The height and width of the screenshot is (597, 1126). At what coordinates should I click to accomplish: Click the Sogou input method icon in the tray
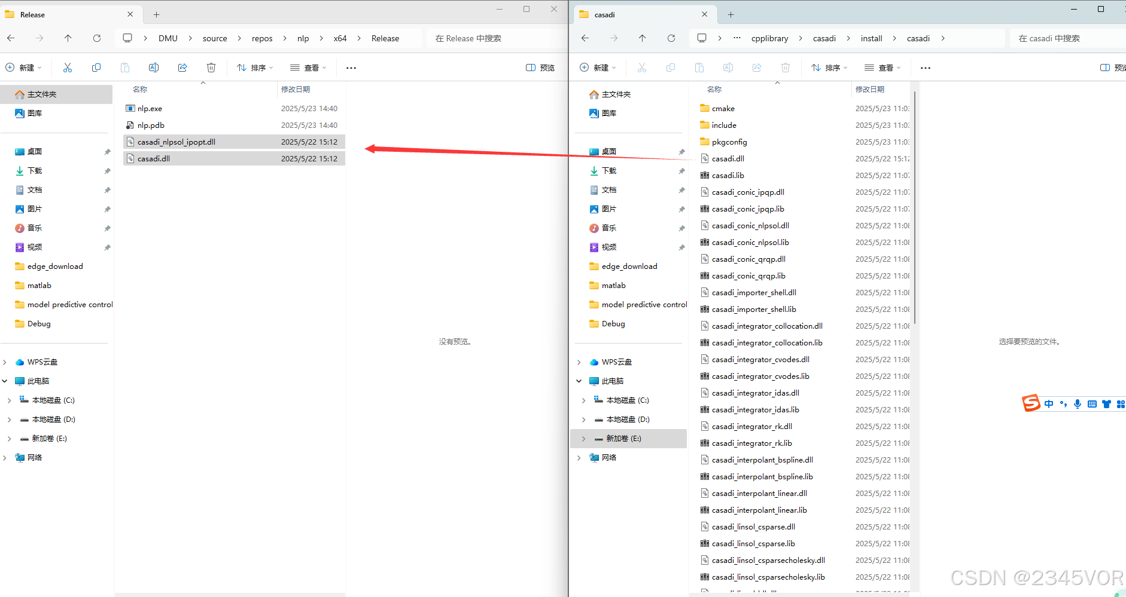(x=1030, y=403)
